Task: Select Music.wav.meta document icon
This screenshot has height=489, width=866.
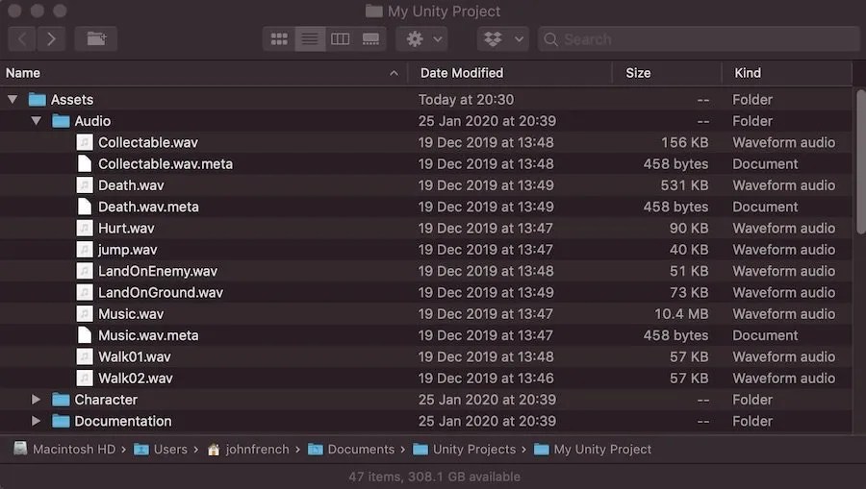Action: [x=85, y=335]
